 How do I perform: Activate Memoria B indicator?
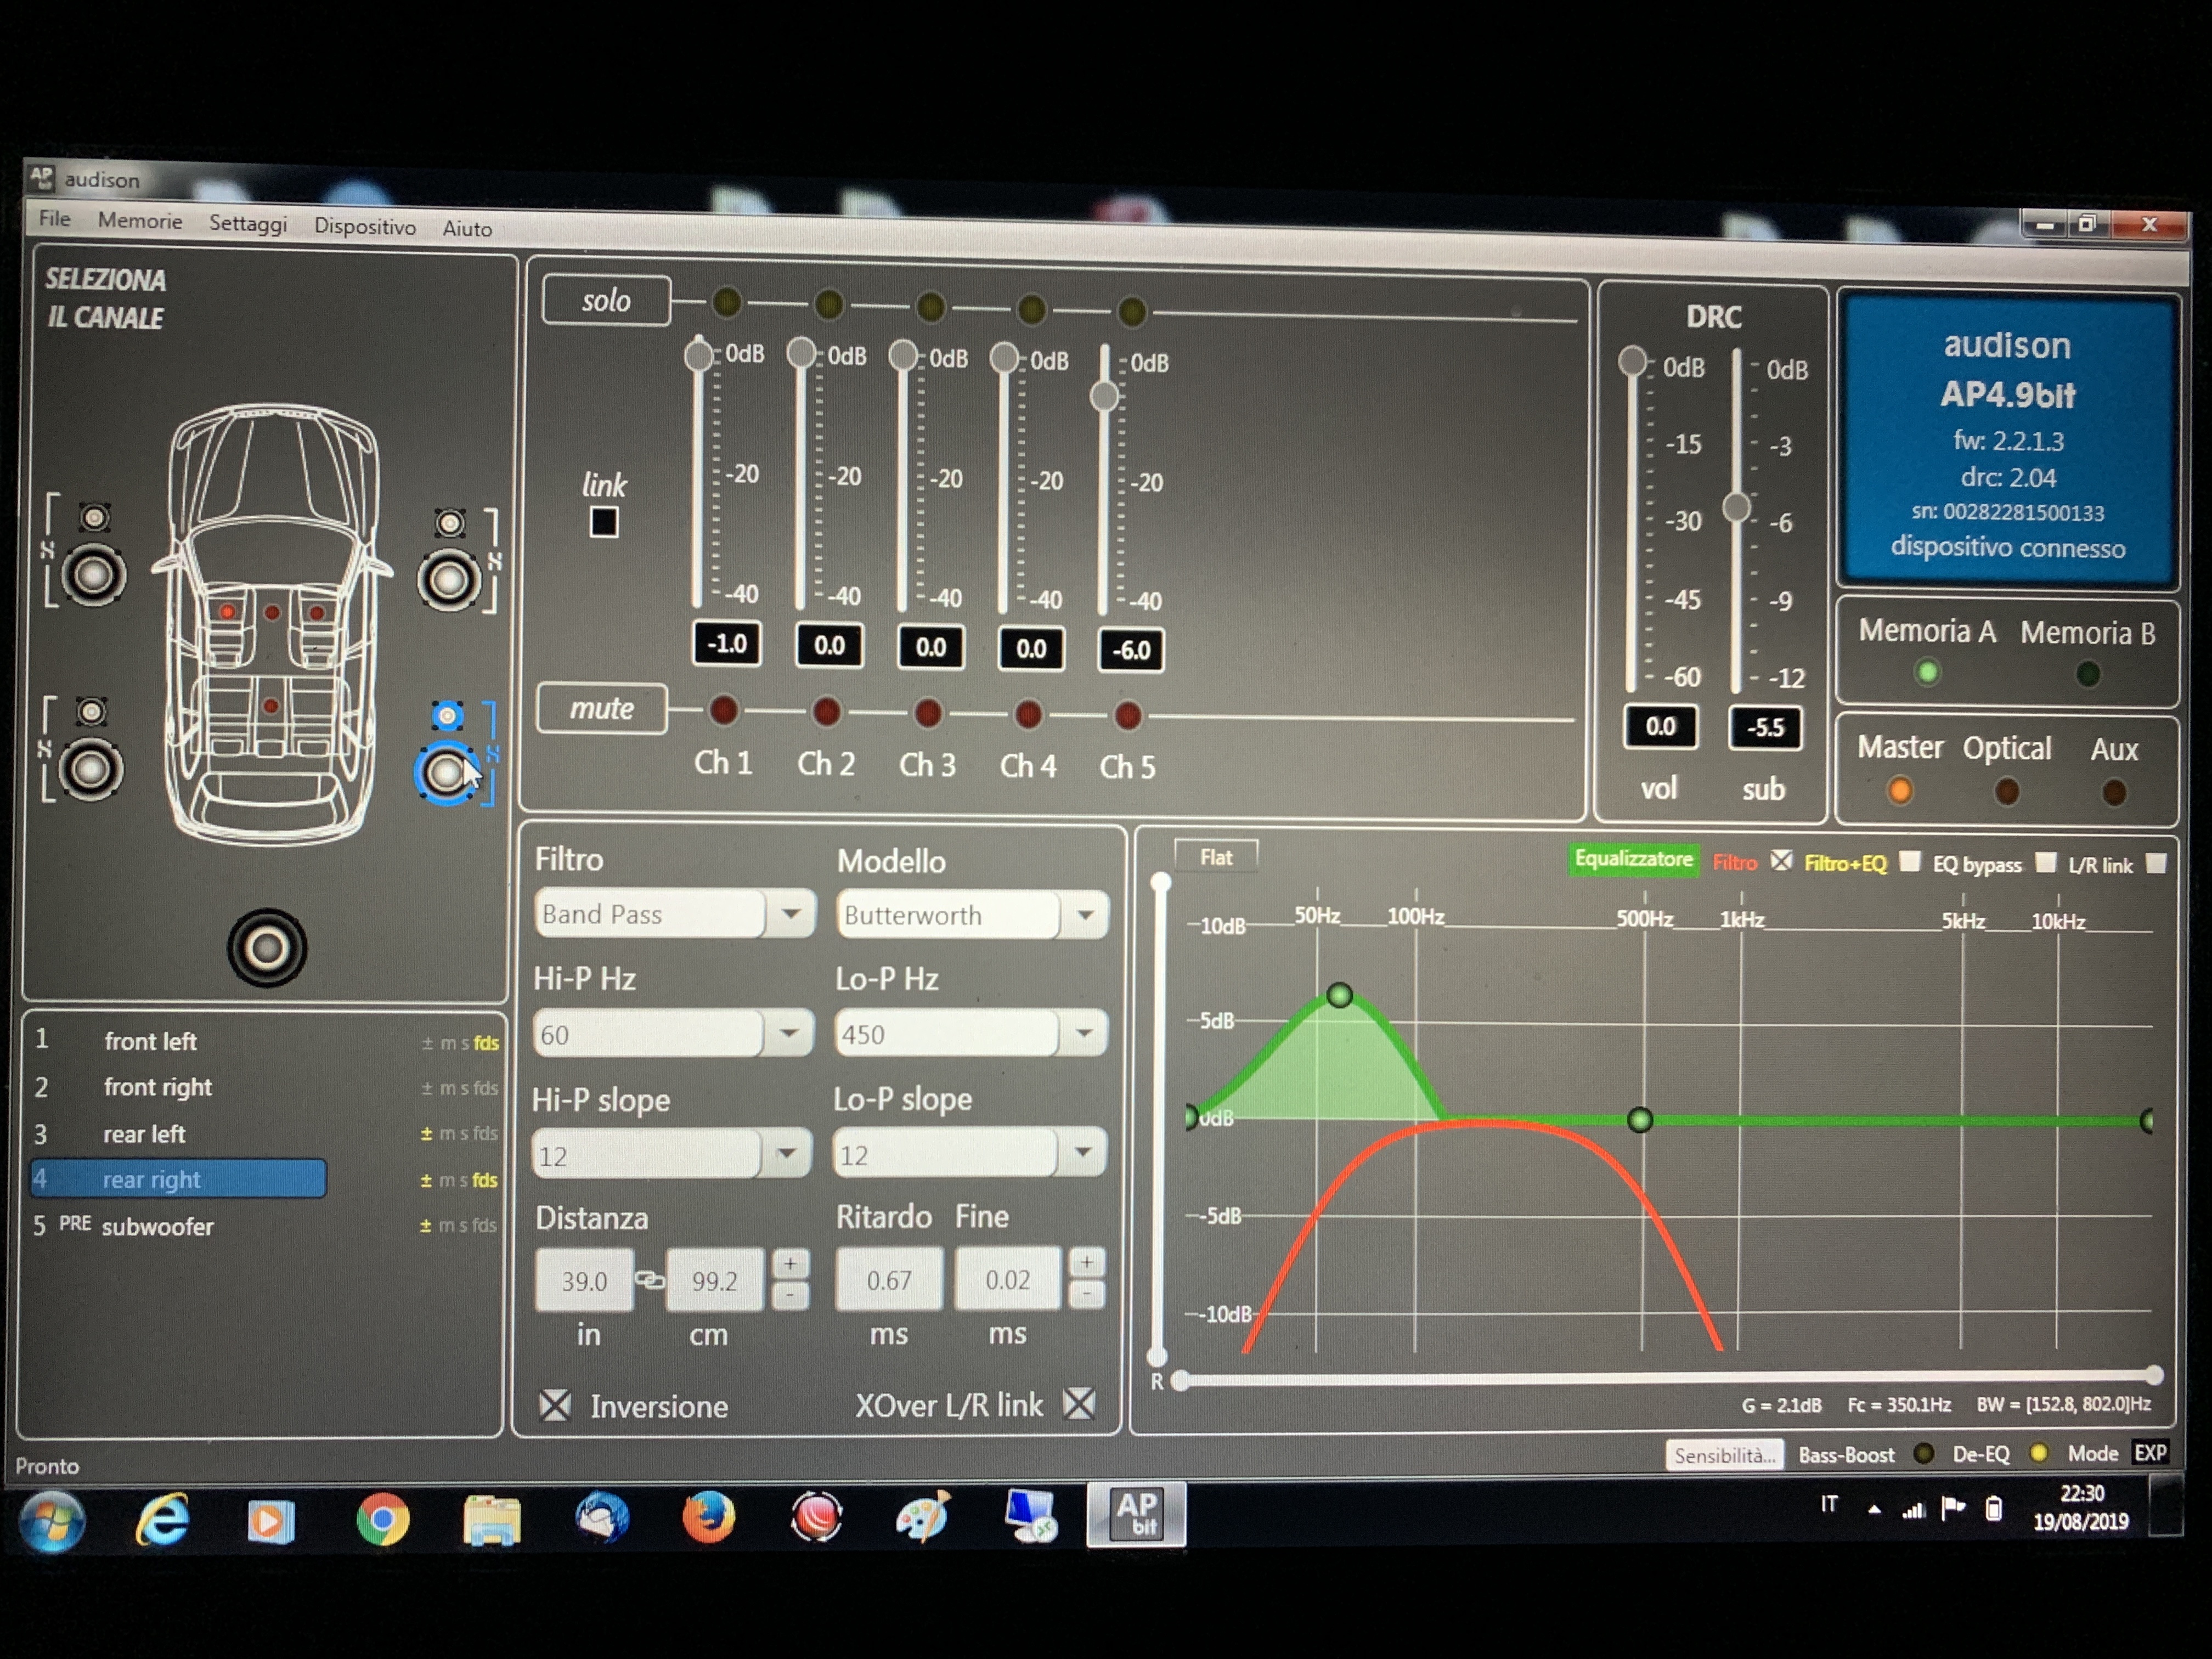pyautogui.click(x=2087, y=674)
